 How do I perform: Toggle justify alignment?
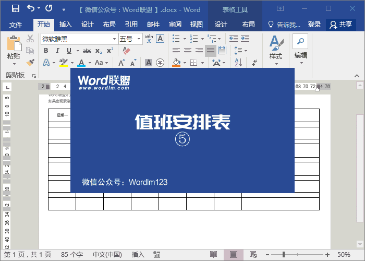point(211,51)
